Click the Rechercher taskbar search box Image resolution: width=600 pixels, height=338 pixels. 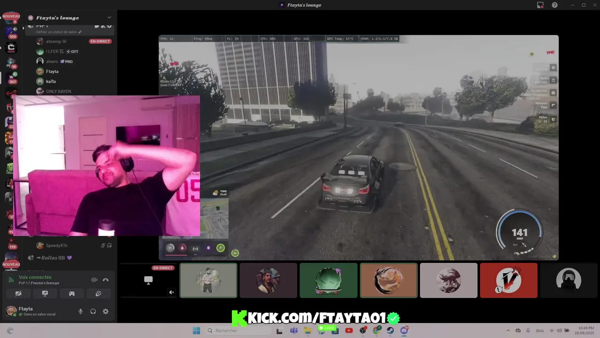pyautogui.click(x=239, y=330)
